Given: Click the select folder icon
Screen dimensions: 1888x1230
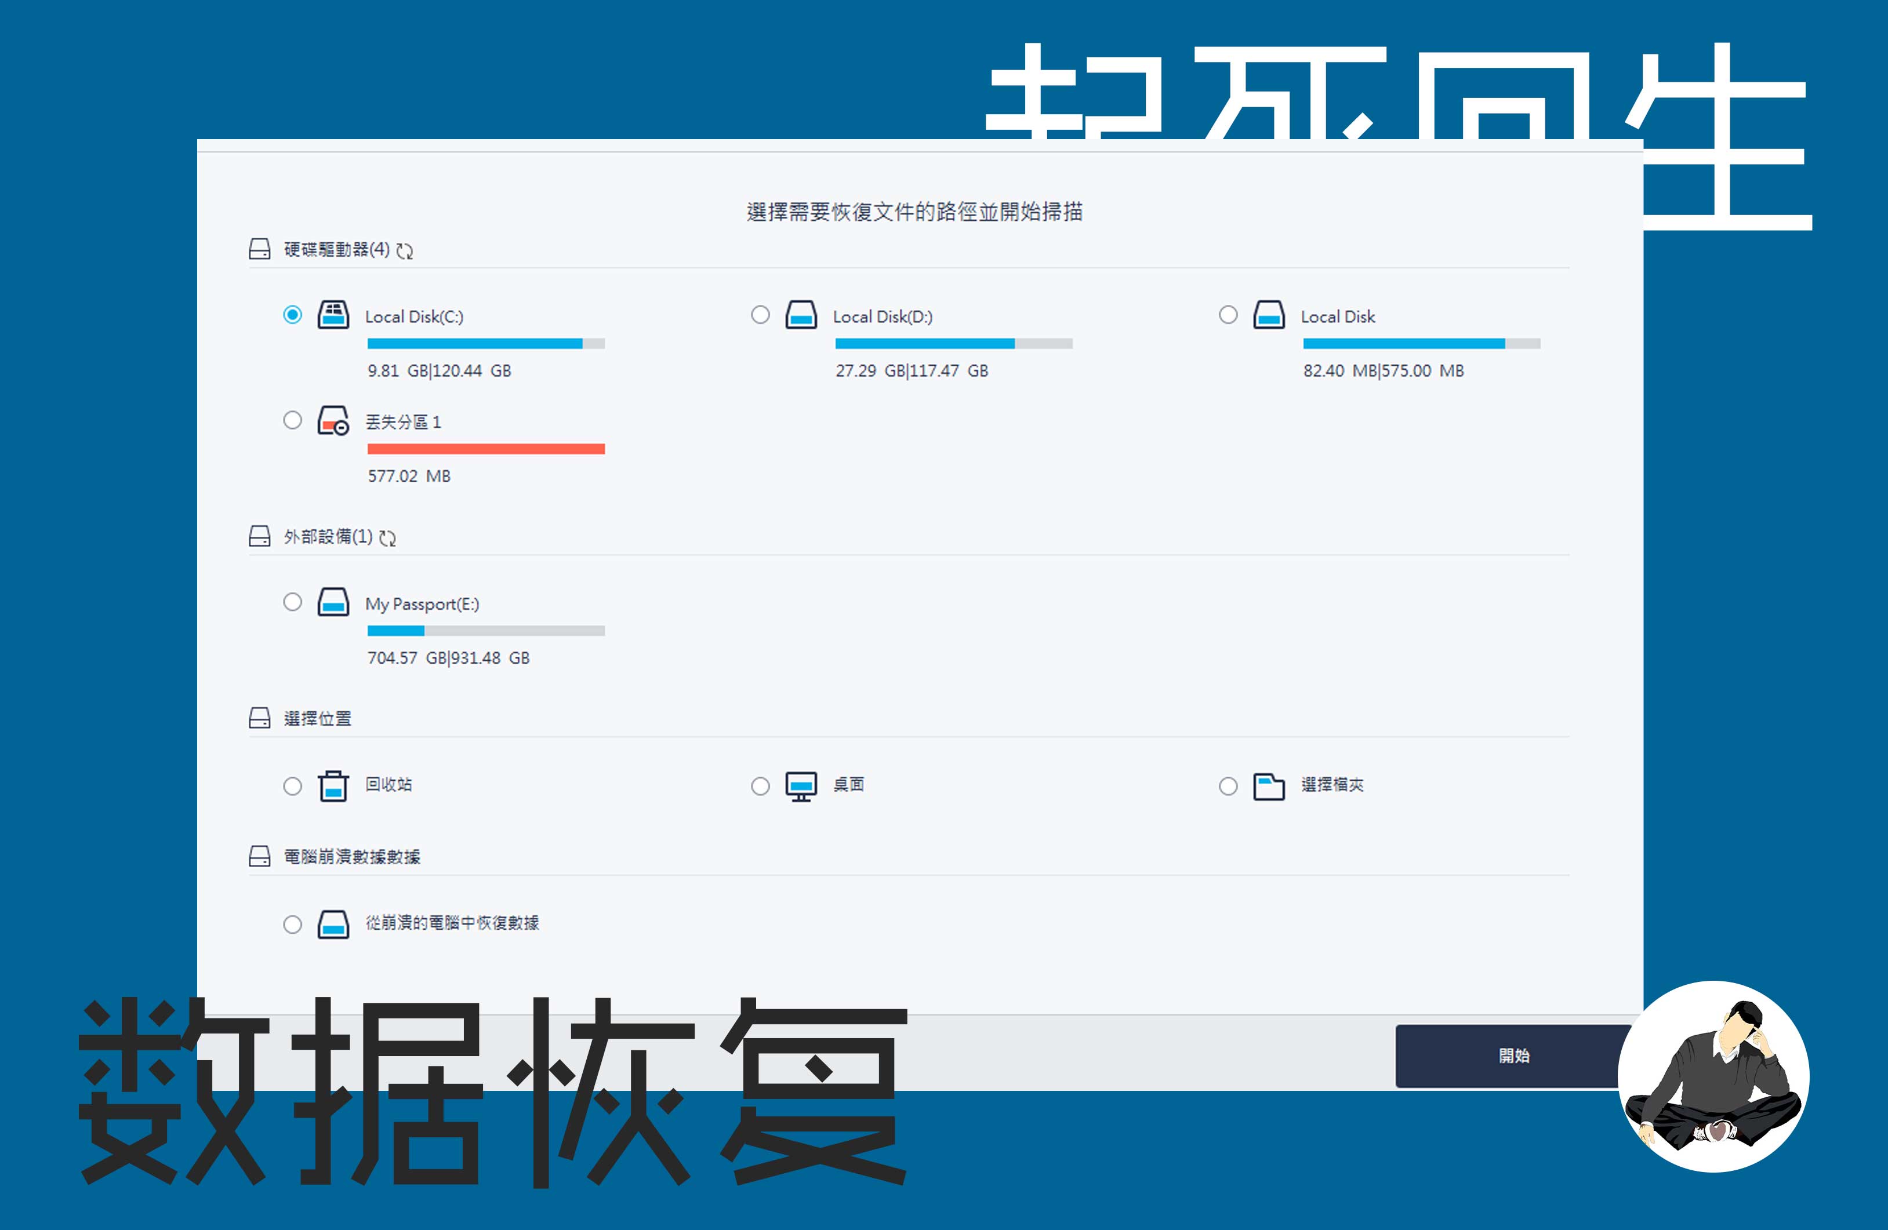Looking at the screenshot, I should [x=1269, y=786].
